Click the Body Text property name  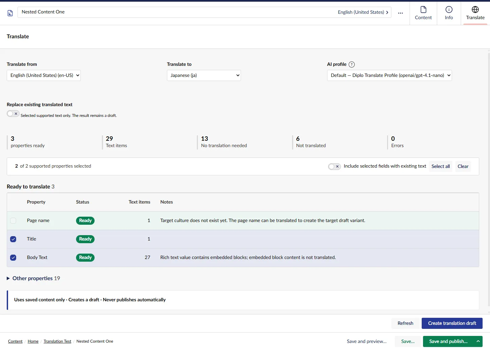click(37, 258)
